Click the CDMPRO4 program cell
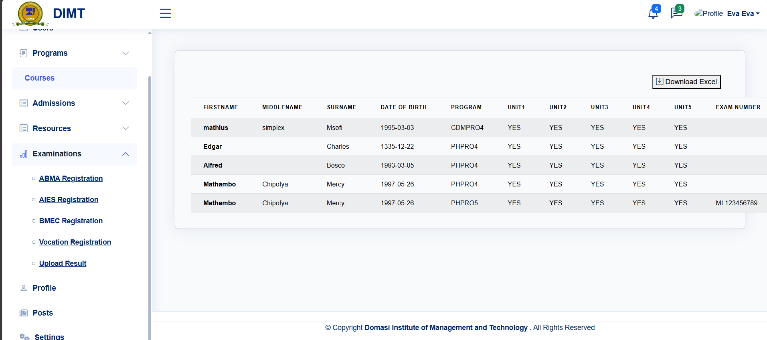The image size is (767, 340). [x=467, y=127]
